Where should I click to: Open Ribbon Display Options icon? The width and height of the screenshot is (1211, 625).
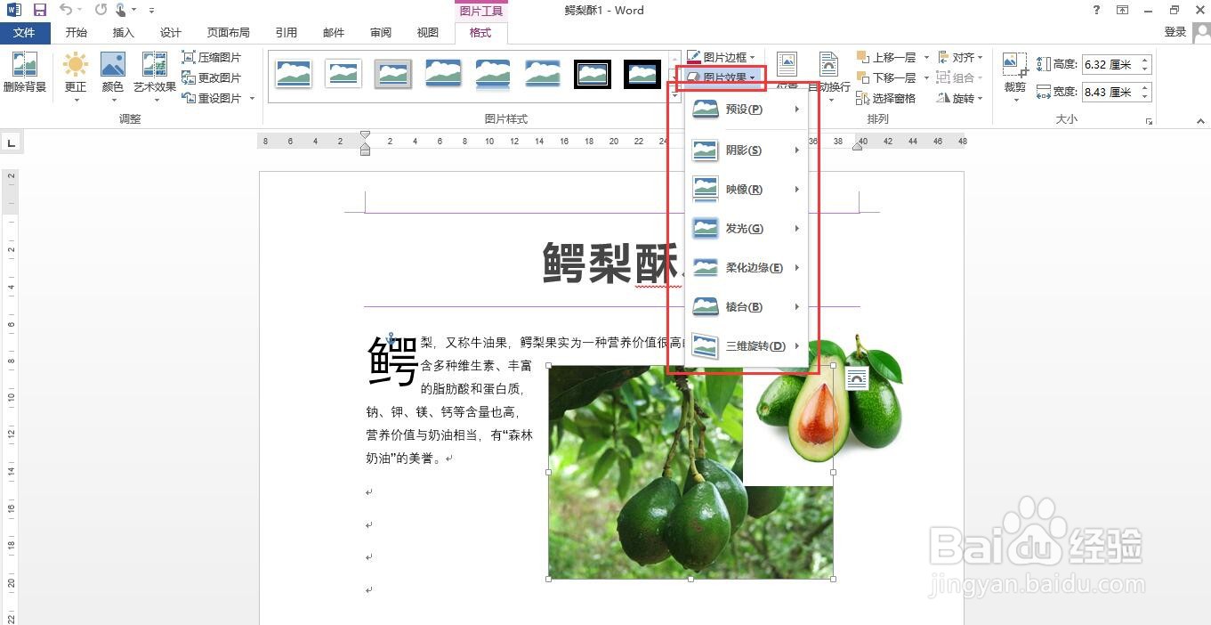click(x=1123, y=10)
